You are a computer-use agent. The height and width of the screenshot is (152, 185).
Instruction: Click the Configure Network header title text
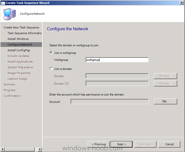tap(32, 14)
